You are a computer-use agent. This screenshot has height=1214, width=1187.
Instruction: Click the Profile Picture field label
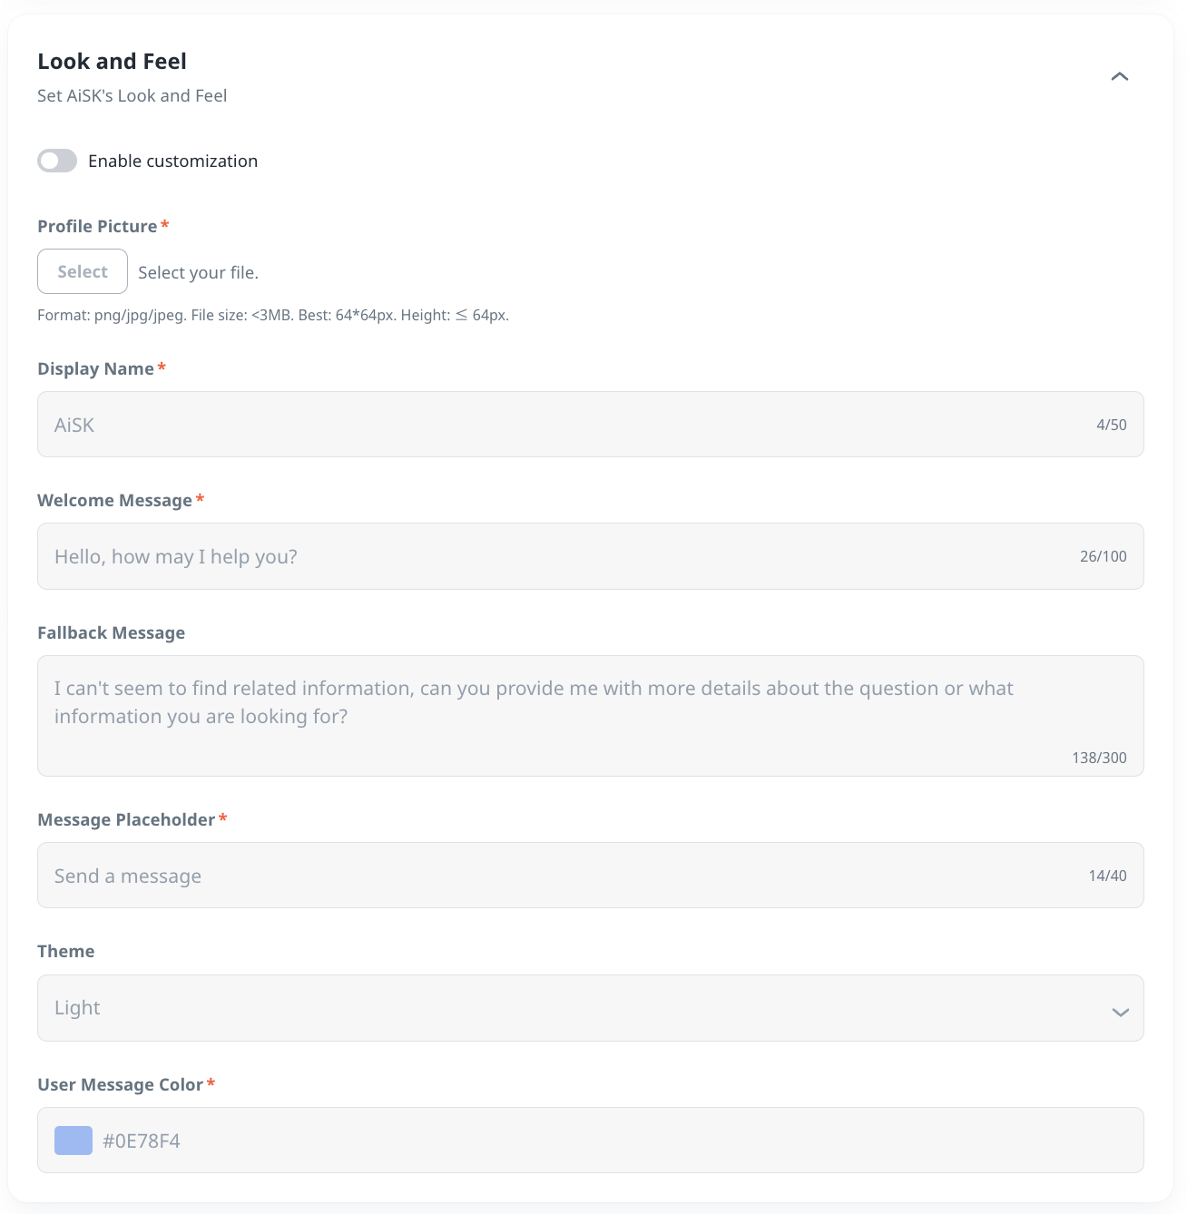pos(97,226)
